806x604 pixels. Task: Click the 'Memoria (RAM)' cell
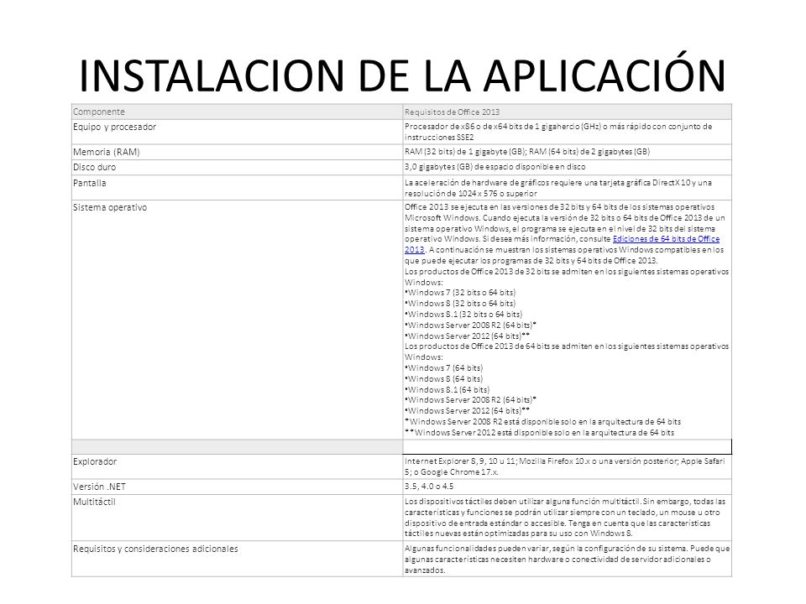point(237,152)
